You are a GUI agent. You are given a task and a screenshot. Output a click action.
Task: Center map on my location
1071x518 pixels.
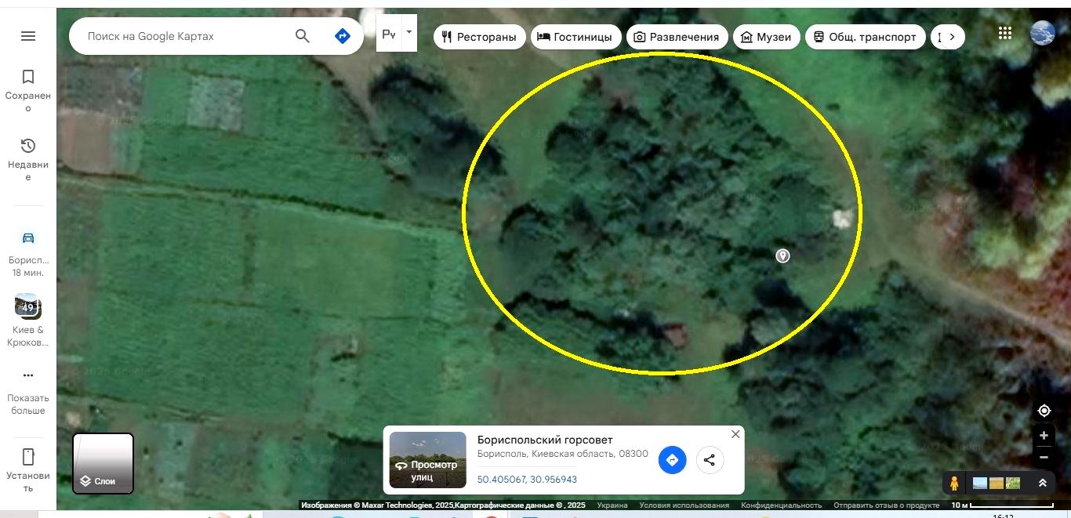pyautogui.click(x=1044, y=411)
